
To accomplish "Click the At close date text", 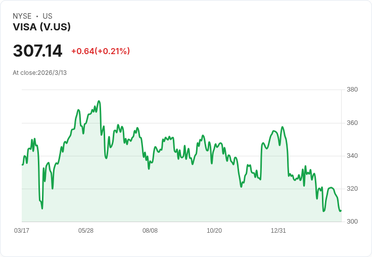I will [39, 73].
